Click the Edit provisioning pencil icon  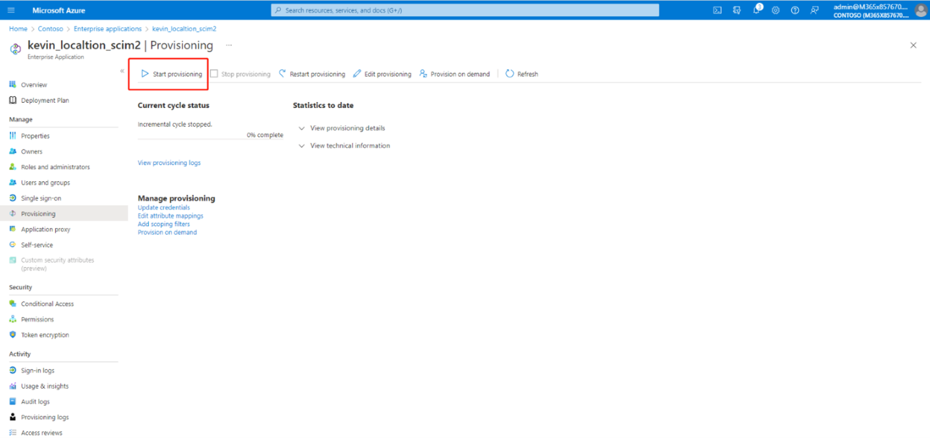tap(357, 73)
